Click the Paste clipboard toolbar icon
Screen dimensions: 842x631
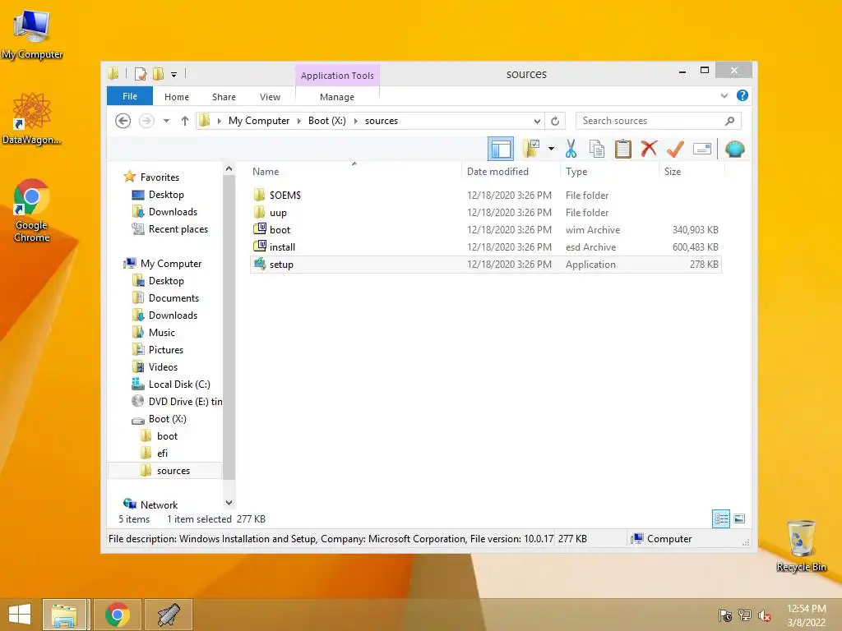pos(623,149)
